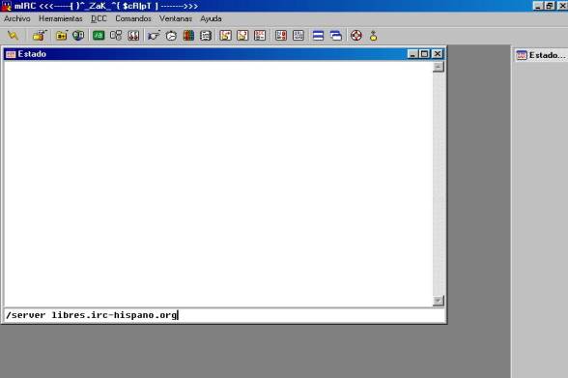Open the DCC menu
568x378 pixels.
pyautogui.click(x=99, y=18)
